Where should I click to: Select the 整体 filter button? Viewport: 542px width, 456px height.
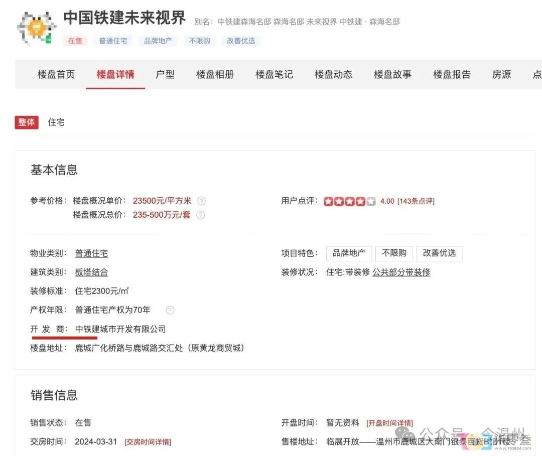click(x=27, y=122)
